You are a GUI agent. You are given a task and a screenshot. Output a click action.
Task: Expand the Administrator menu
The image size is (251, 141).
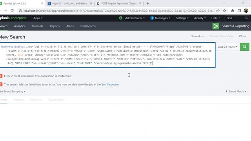click(x=135, y=18)
